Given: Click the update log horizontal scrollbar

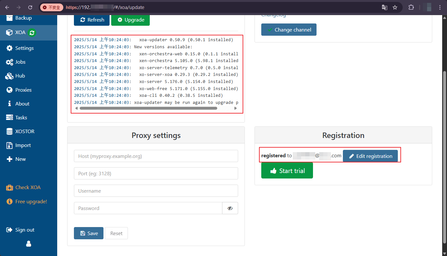Looking at the screenshot, I should pos(148,108).
